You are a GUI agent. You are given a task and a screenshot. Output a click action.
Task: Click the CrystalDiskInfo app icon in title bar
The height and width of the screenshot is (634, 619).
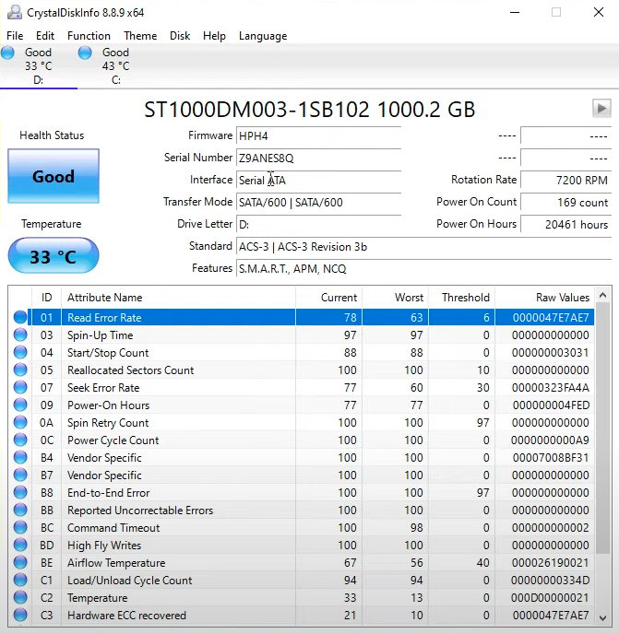[15, 13]
